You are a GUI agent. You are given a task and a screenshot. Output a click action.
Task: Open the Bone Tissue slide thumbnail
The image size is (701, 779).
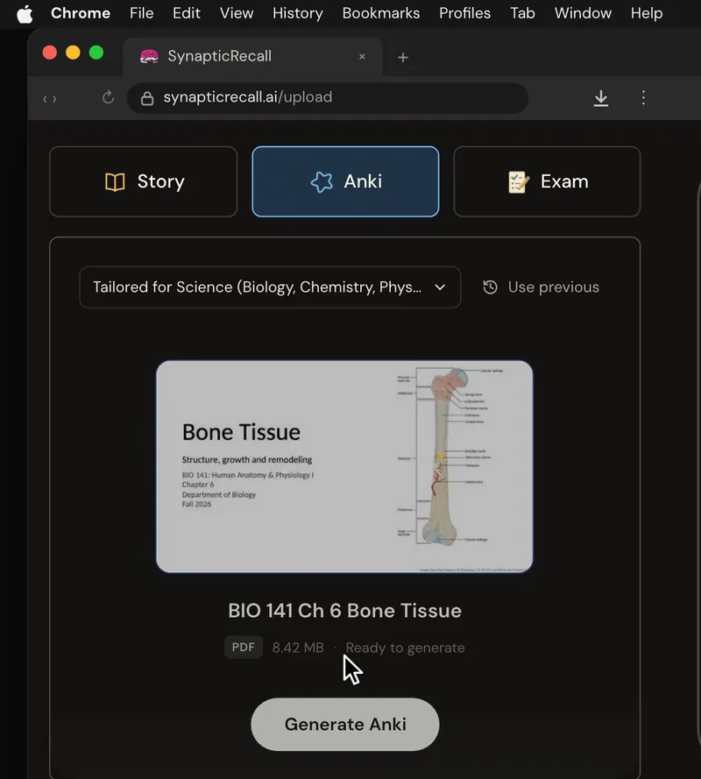click(344, 466)
